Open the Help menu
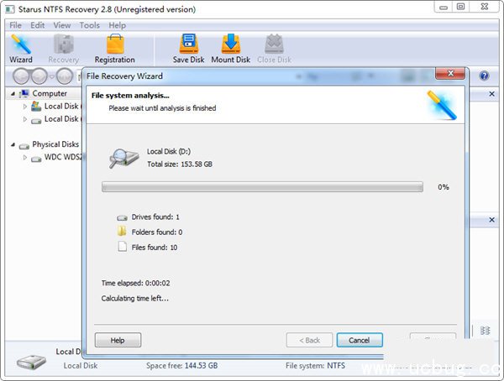504x381 pixels. click(x=117, y=25)
